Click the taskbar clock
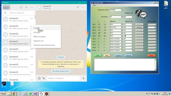 coord(165,94)
